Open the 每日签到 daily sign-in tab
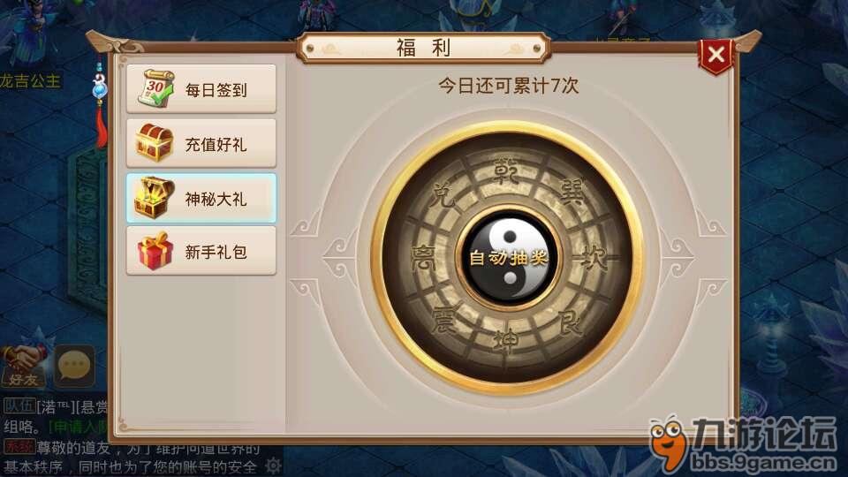This screenshot has width=848, height=477. [x=201, y=88]
